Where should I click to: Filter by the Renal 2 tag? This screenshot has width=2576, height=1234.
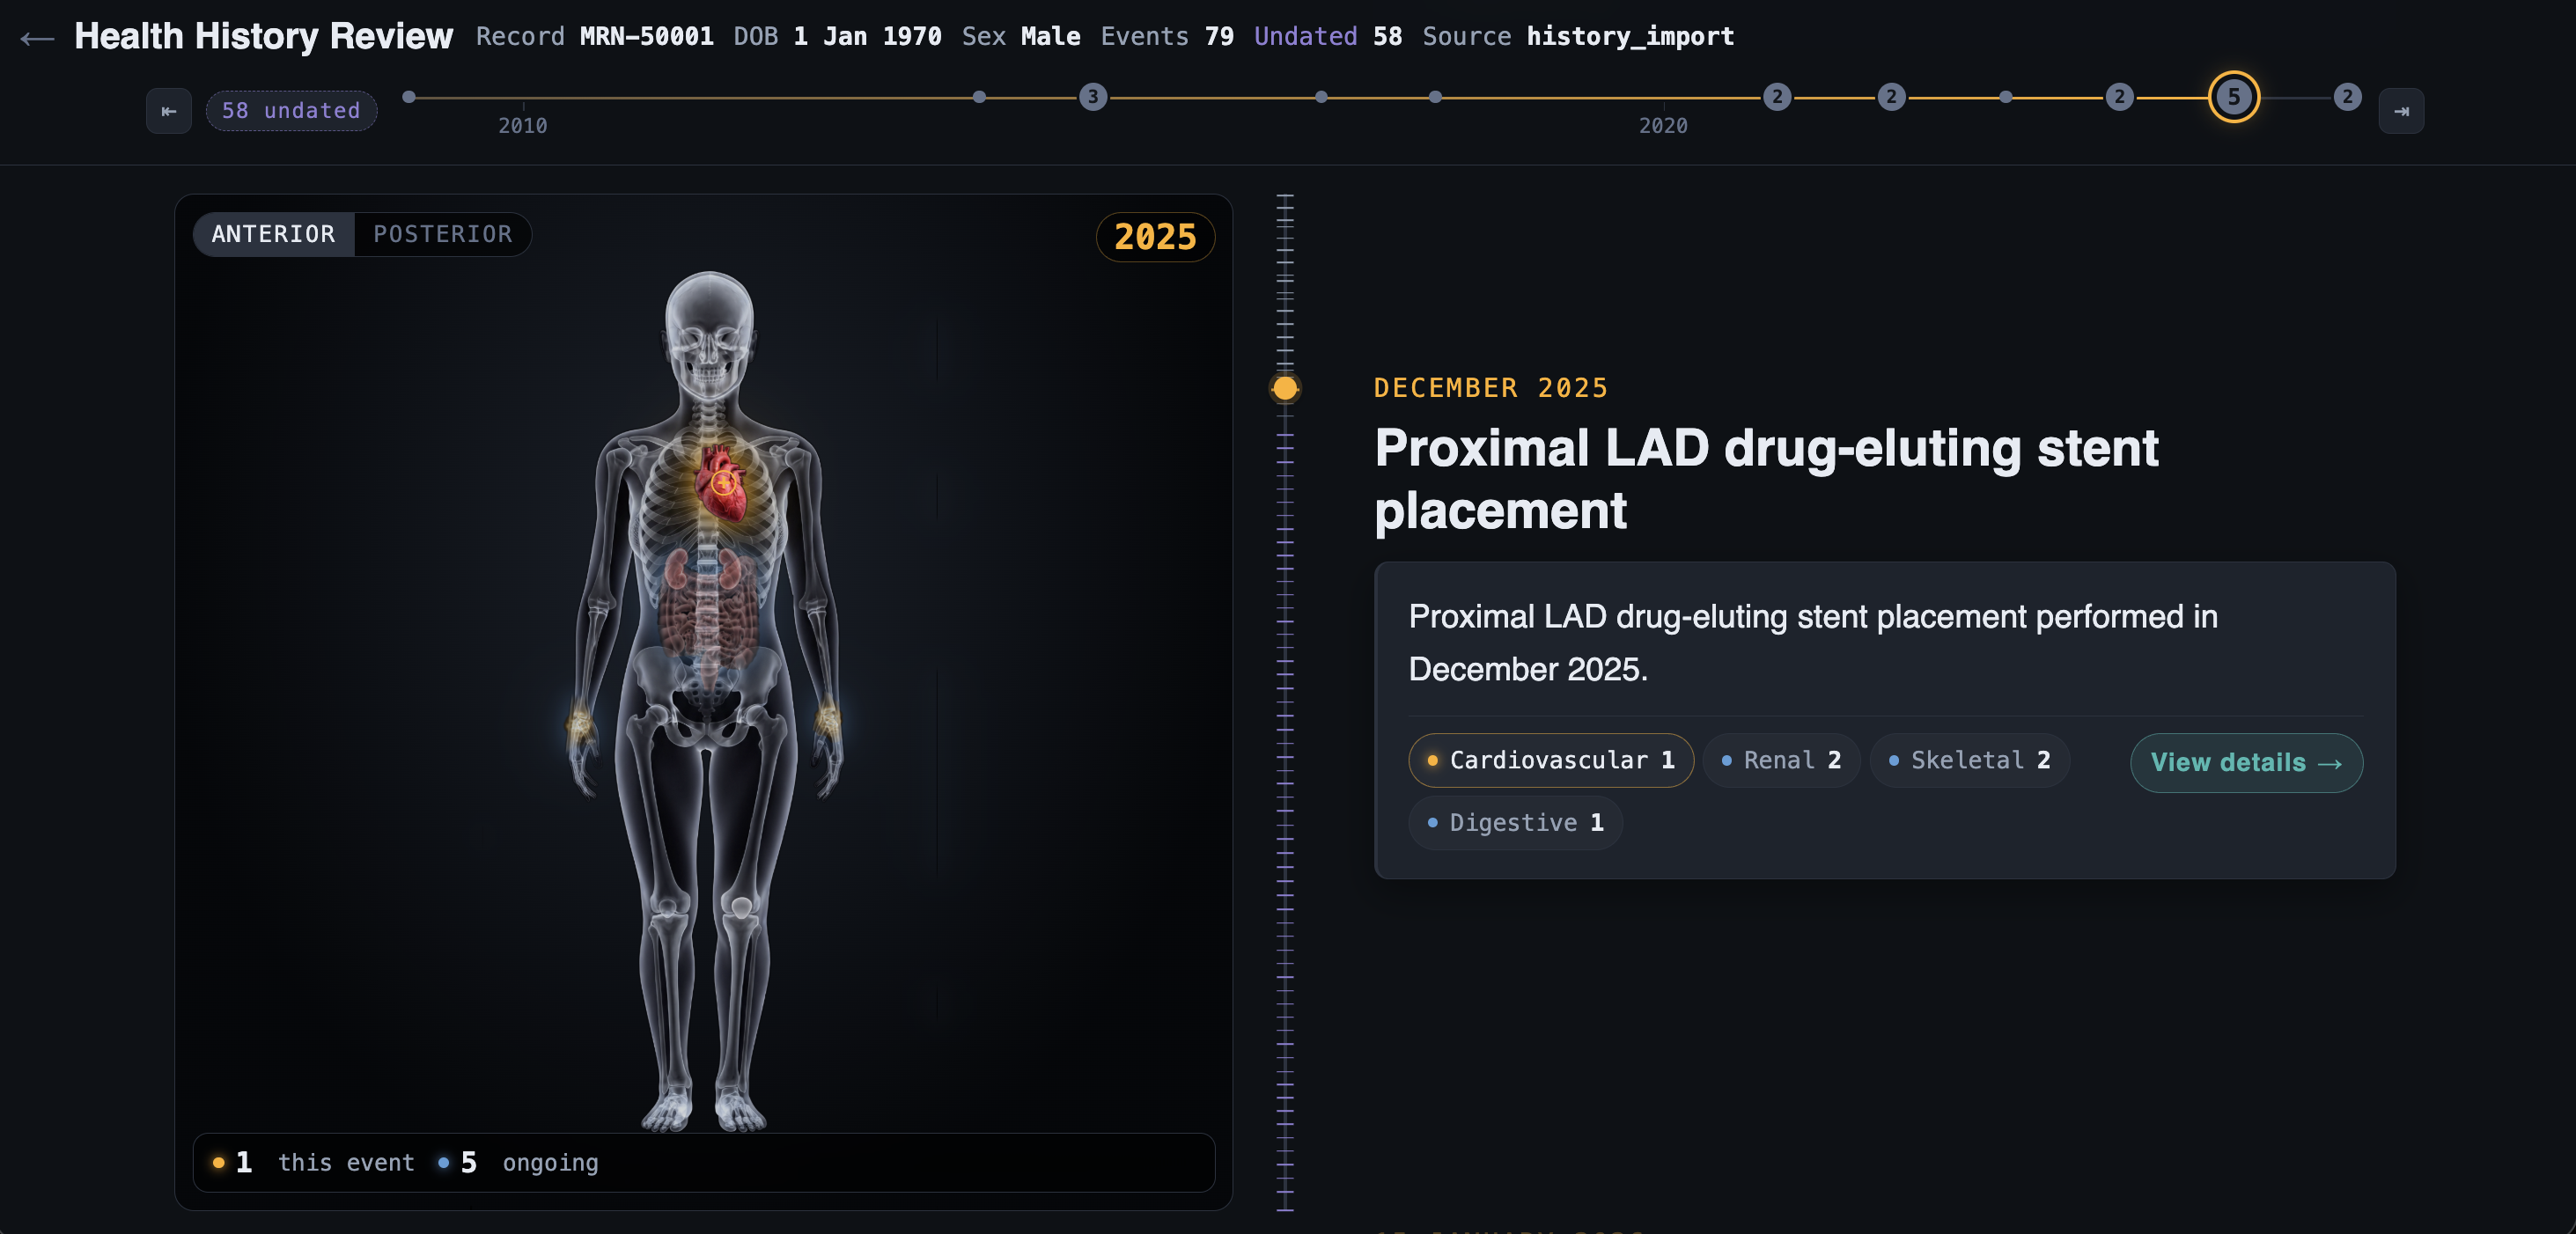pyautogui.click(x=1781, y=761)
